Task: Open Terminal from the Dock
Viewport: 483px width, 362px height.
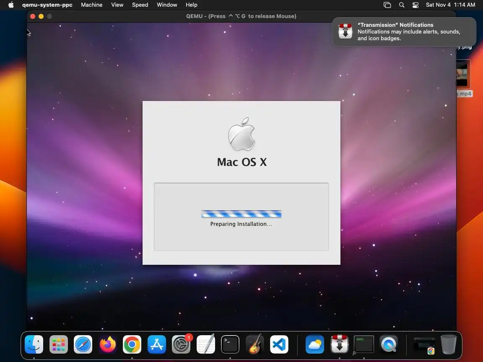Action: pos(230,344)
